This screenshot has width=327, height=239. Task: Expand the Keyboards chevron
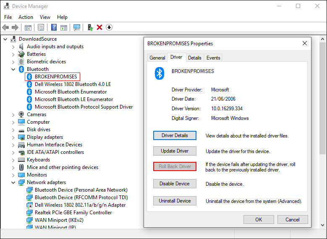(13, 160)
